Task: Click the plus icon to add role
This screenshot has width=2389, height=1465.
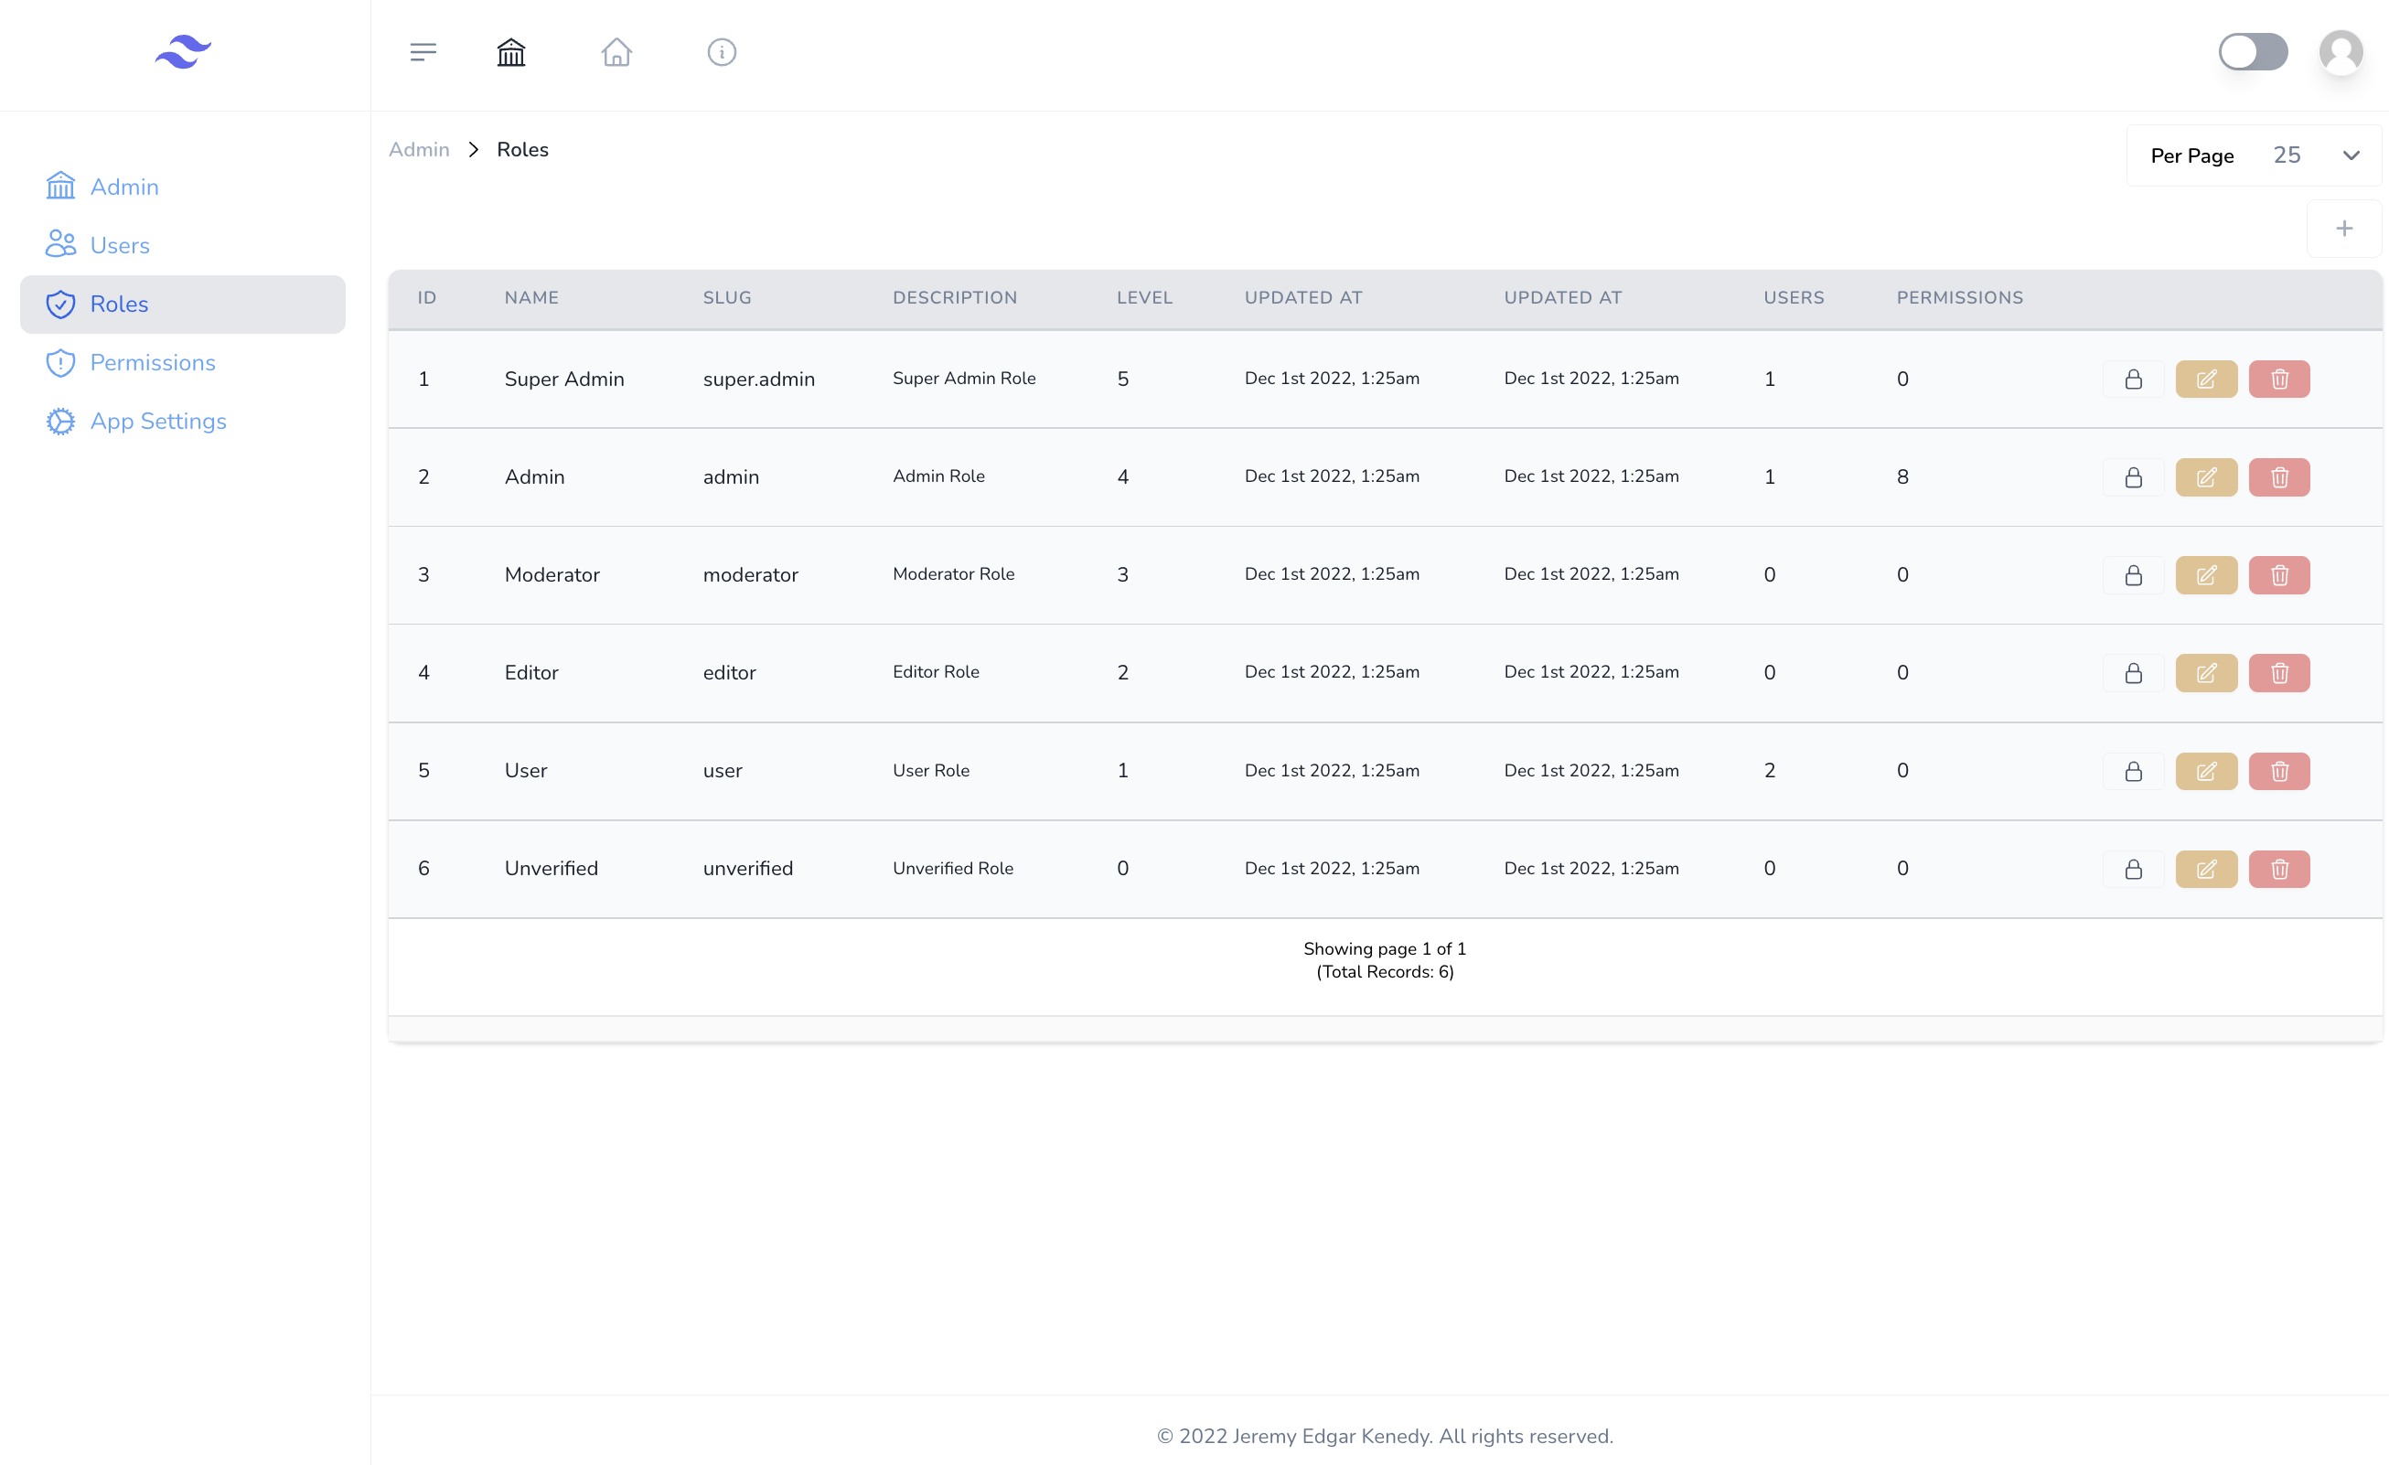Action: [2343, 229]
